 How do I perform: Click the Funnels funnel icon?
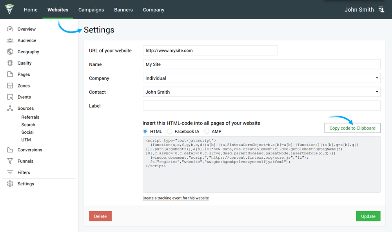coord(10,161)
